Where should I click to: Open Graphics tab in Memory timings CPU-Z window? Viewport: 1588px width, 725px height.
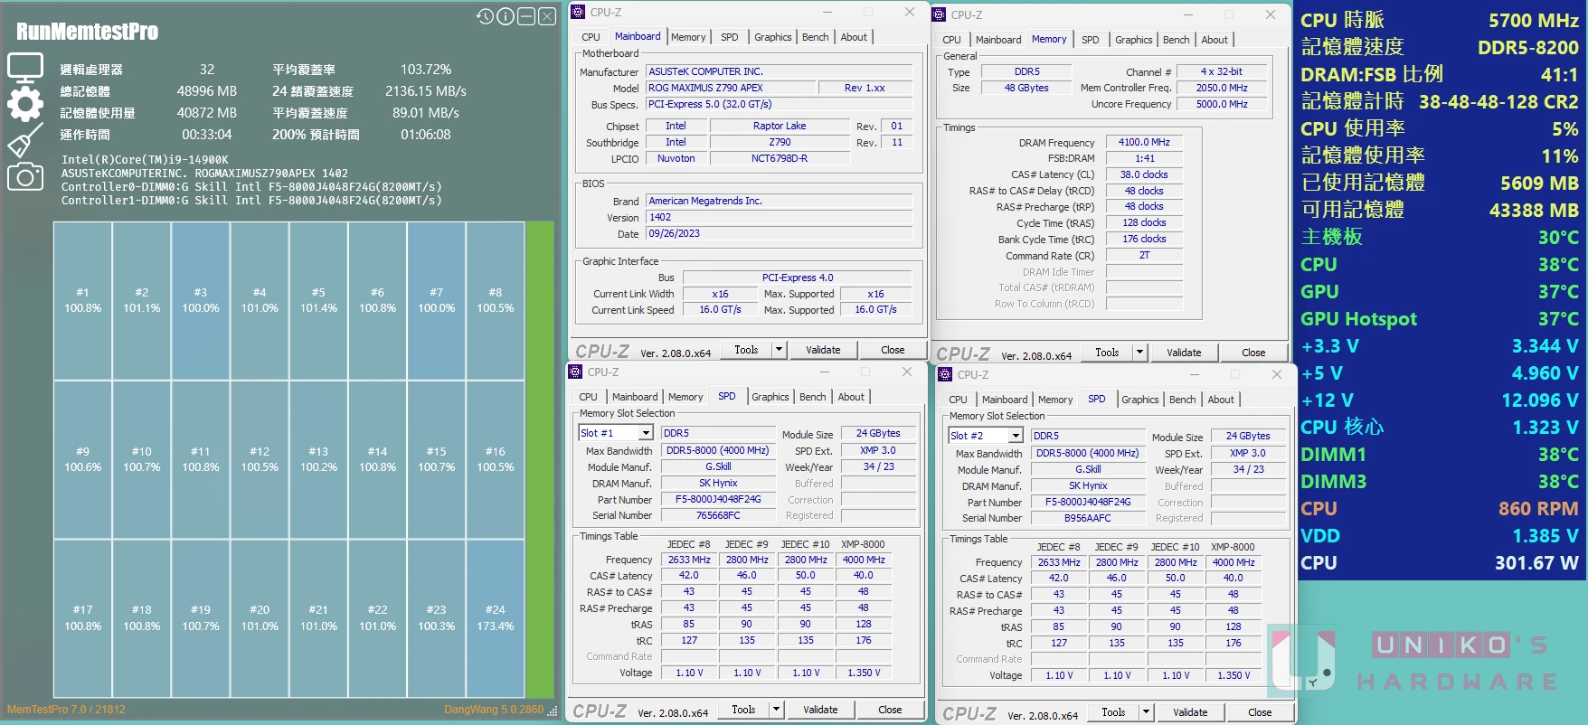1133,40
